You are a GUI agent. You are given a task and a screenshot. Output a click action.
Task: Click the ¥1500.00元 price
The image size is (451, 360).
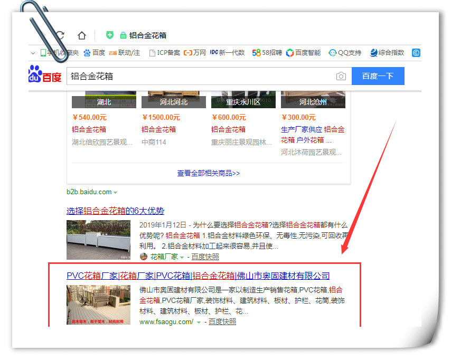pos(161,117)
